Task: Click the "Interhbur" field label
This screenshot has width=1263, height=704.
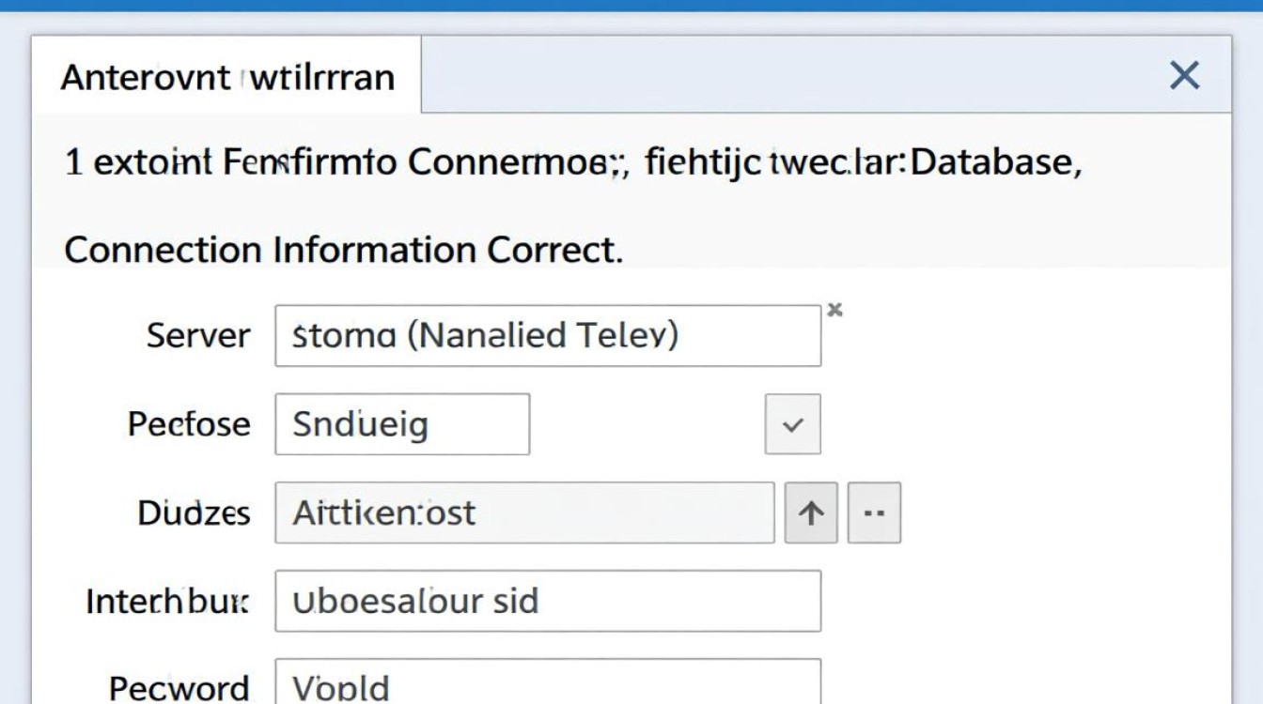Action: [168, 601]
